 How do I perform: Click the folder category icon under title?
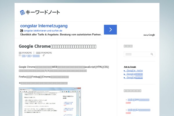tap(20, 55)
